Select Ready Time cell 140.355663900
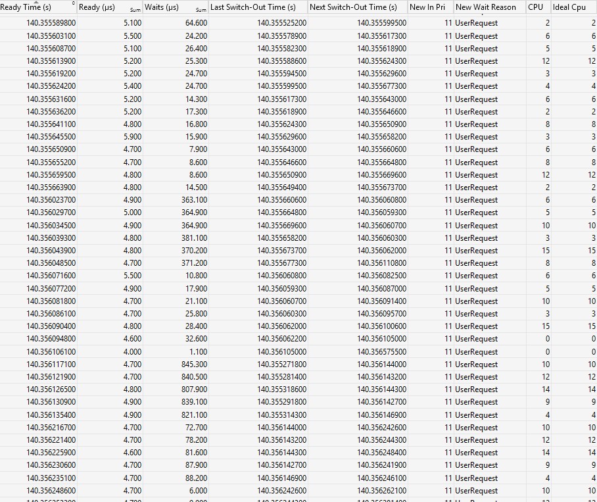The height and width of the screenshot is (502, 597). [51, 188]
